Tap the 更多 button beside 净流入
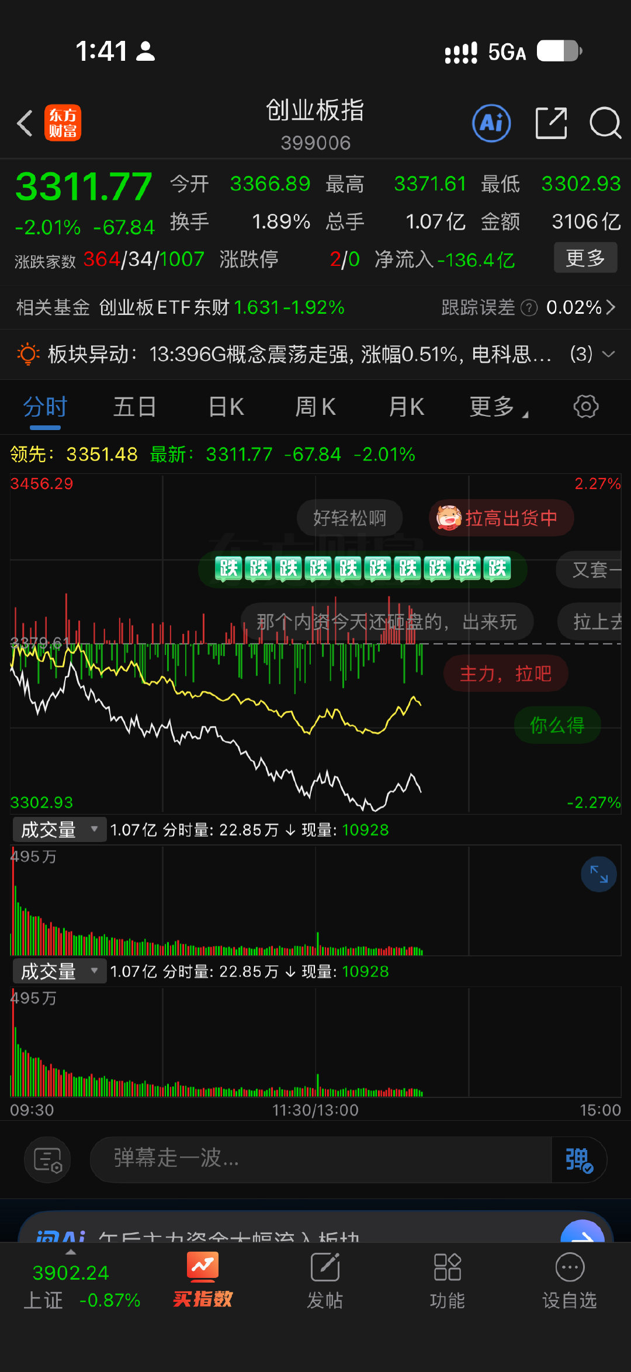Image resolution: width=631 pixels, height=1372 pixels. (585, 258)
